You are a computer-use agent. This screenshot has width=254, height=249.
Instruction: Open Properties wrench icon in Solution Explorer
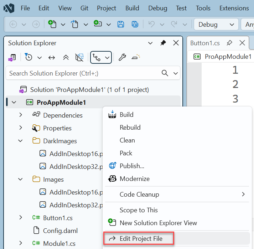(122, 57)
